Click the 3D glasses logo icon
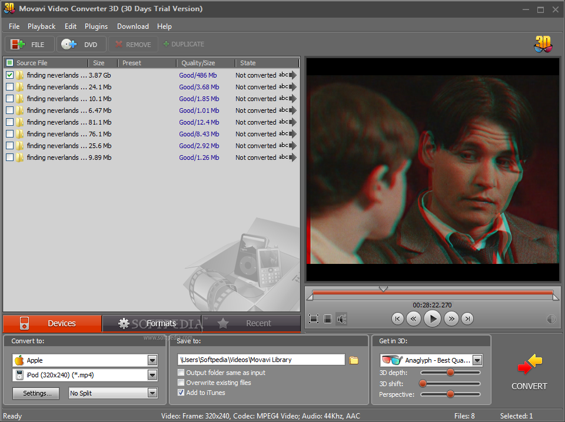 coord(543,44)
